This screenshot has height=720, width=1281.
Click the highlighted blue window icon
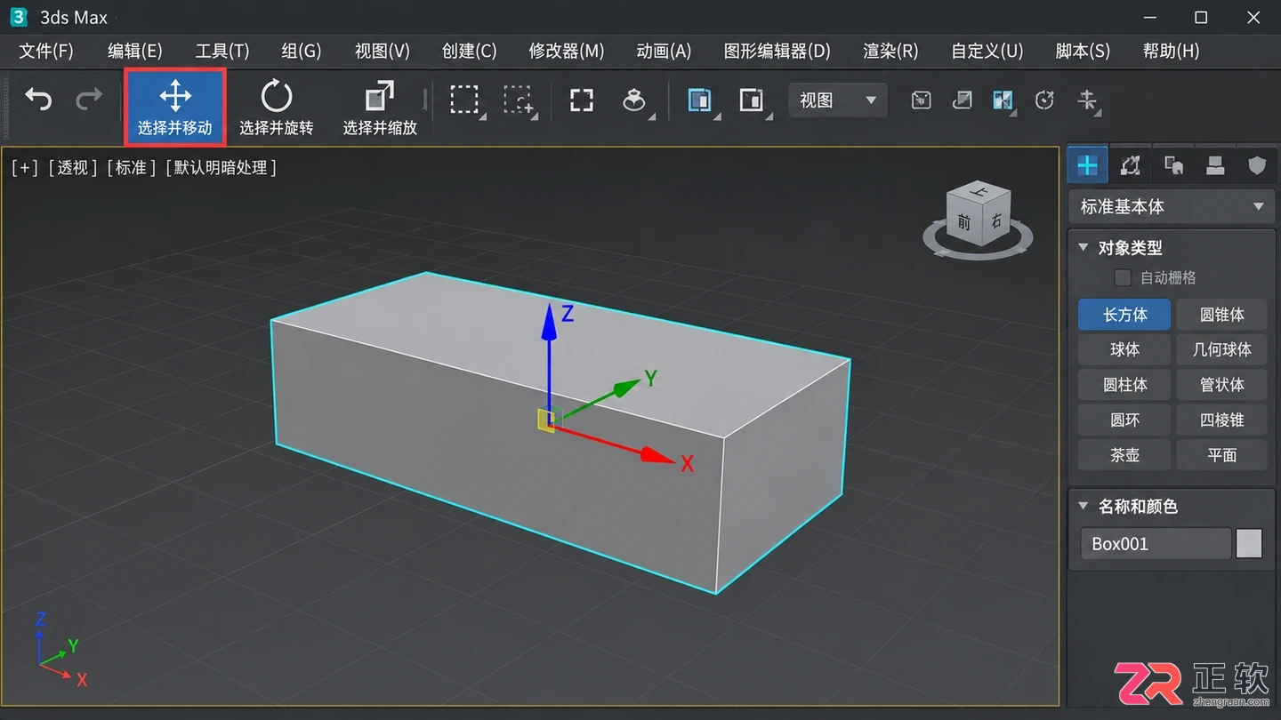(701, 100)
